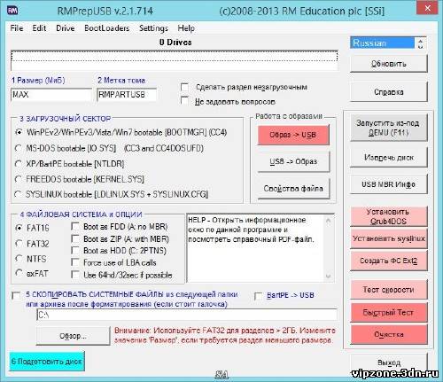Viewport: 443px width, 382px height.
Task: Select XP/BartPE bootable [NTLDR] option
Action: click(x=19, y=163)
